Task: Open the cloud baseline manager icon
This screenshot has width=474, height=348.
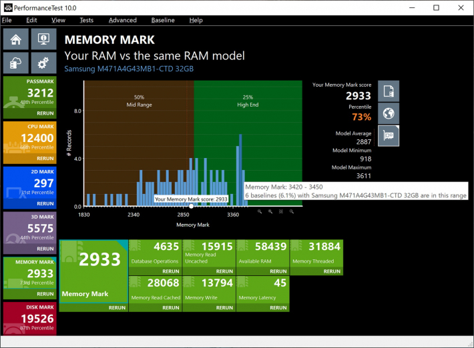Action: [x=15, y=63]
